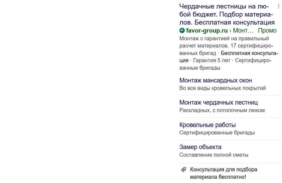Click the 'Промо' label
Viewport: 282px width, 183px height.
click(x=267, y=30)
